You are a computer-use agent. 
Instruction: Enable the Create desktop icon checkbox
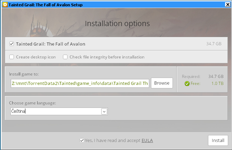[x=11, y=57]
